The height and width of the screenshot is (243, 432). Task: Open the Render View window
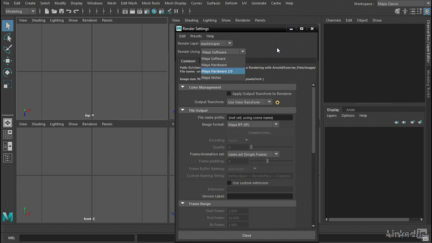(125, 11)
